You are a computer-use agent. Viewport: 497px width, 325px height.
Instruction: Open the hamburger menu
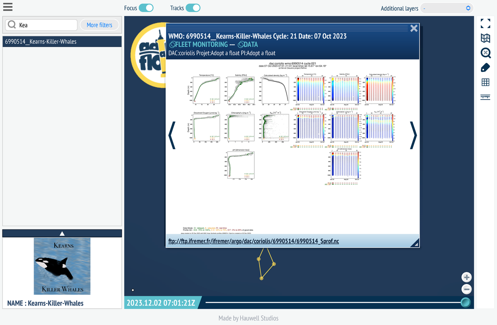click(7, 7)
